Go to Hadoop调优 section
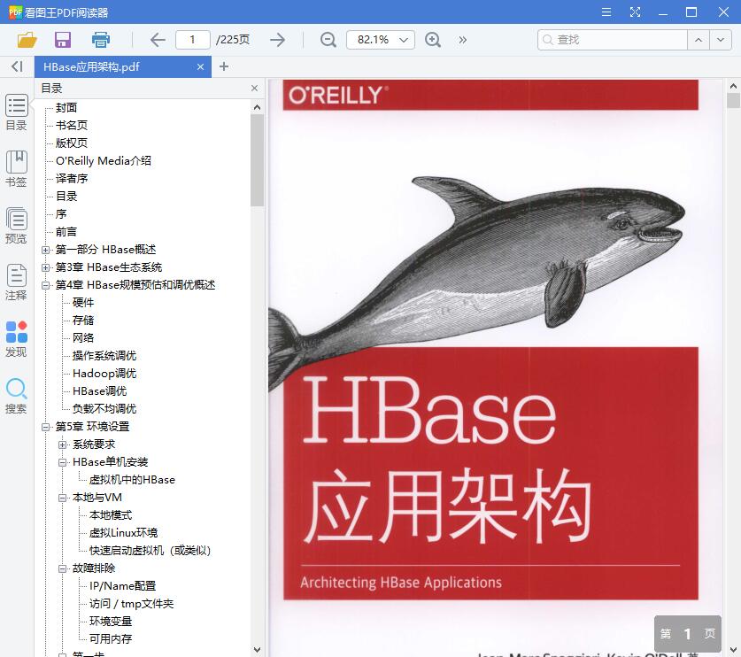 [x=104, y=374]
